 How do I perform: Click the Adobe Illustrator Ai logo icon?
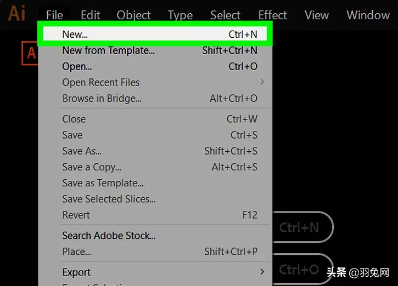17,13
